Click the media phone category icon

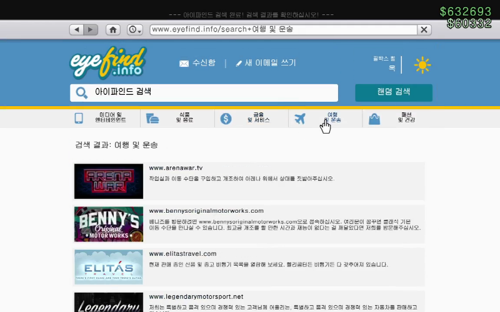[x=79, y=118]
